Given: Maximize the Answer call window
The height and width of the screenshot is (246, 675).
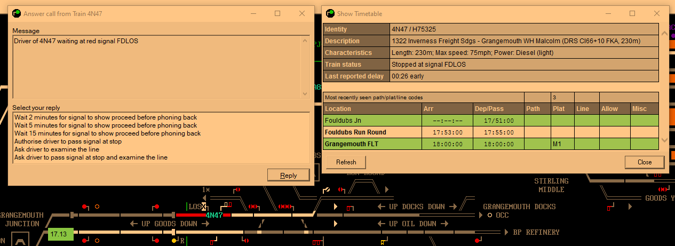Looking at the screenshot, I should tap(277, 13).
